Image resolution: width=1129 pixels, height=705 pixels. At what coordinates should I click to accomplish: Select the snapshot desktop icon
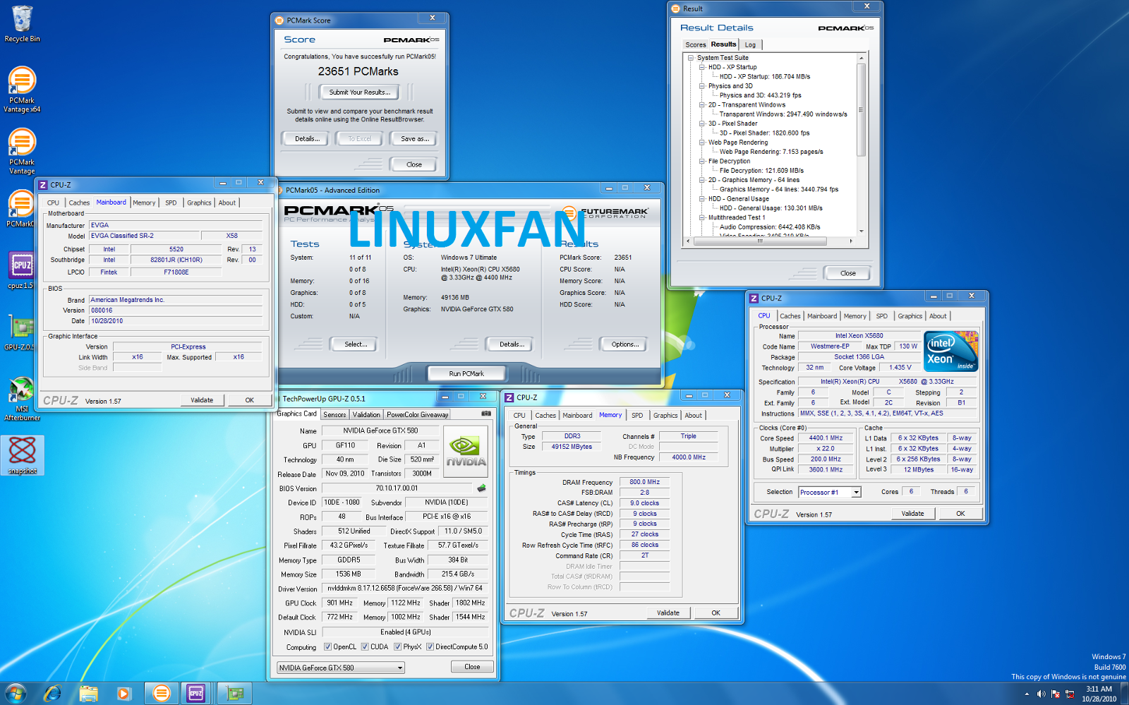(22, 455)
